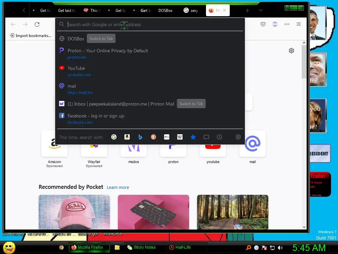The image size is (338, 254).
Task: Search this time with Google icon
Action: coord(114,137)
